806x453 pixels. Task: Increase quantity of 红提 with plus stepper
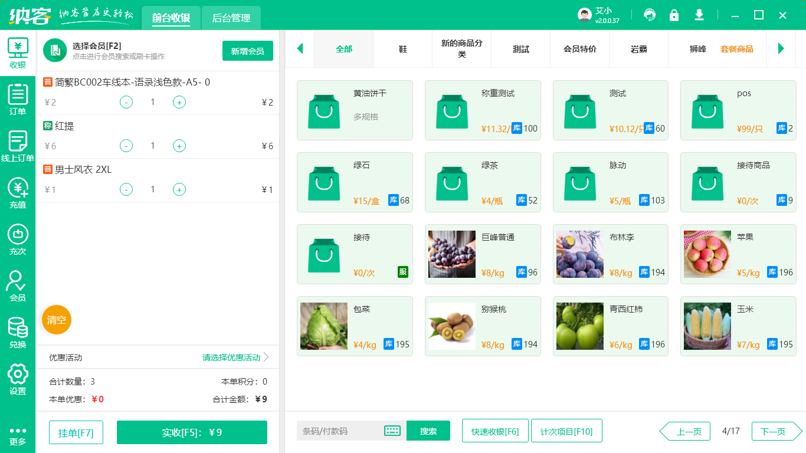[179, 146]
